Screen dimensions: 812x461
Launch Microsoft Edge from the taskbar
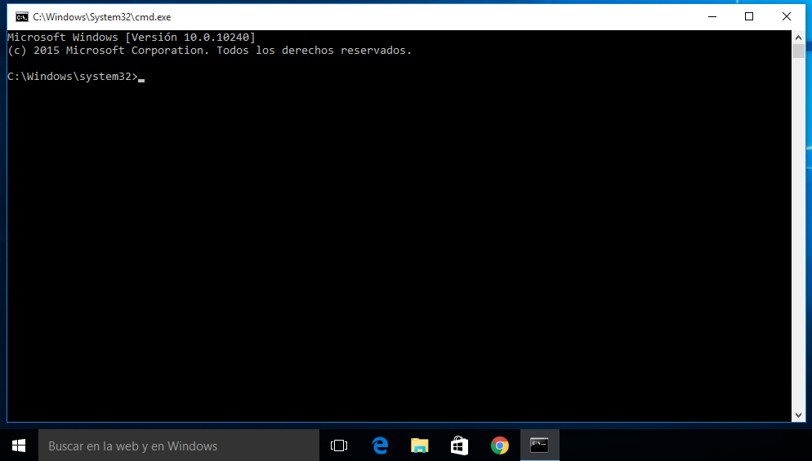(380, 445)
